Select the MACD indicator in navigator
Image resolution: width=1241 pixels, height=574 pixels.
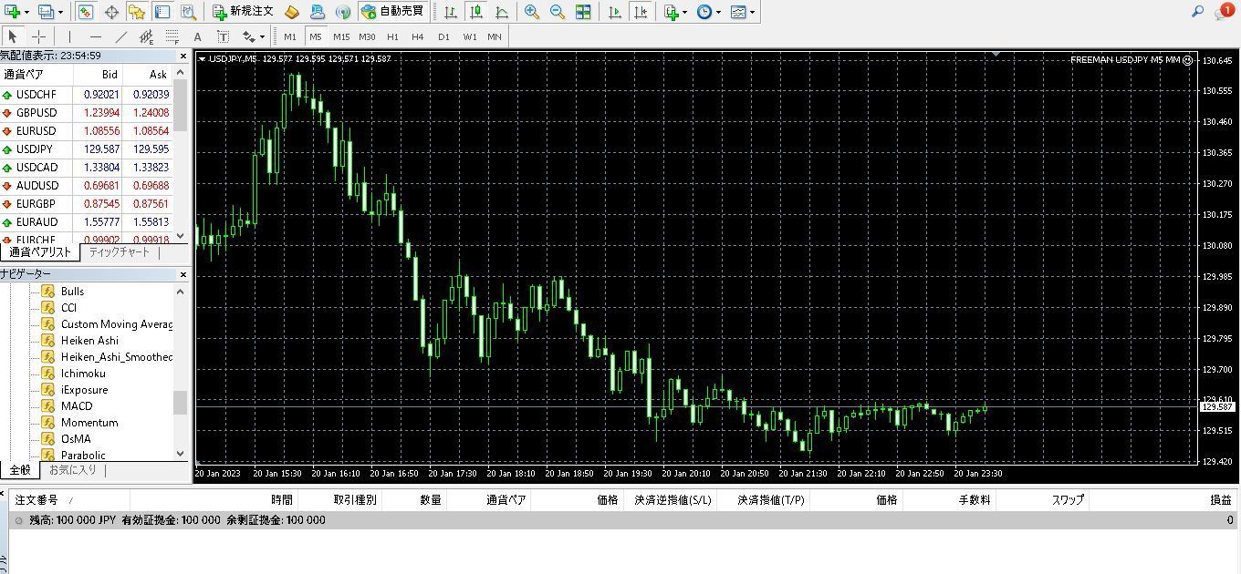pyautogui.click(x=77, y=405)
